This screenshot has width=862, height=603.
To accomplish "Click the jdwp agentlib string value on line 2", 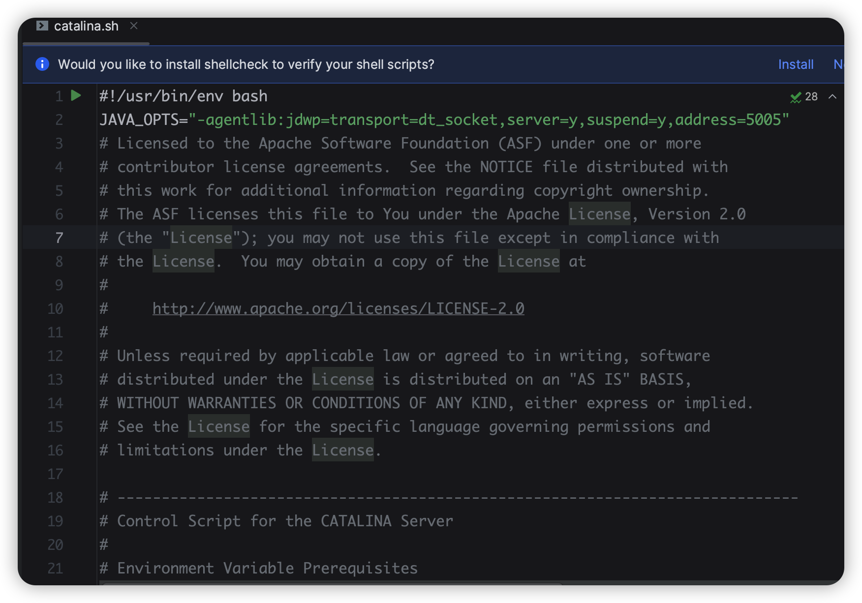I will click(488, 120).
